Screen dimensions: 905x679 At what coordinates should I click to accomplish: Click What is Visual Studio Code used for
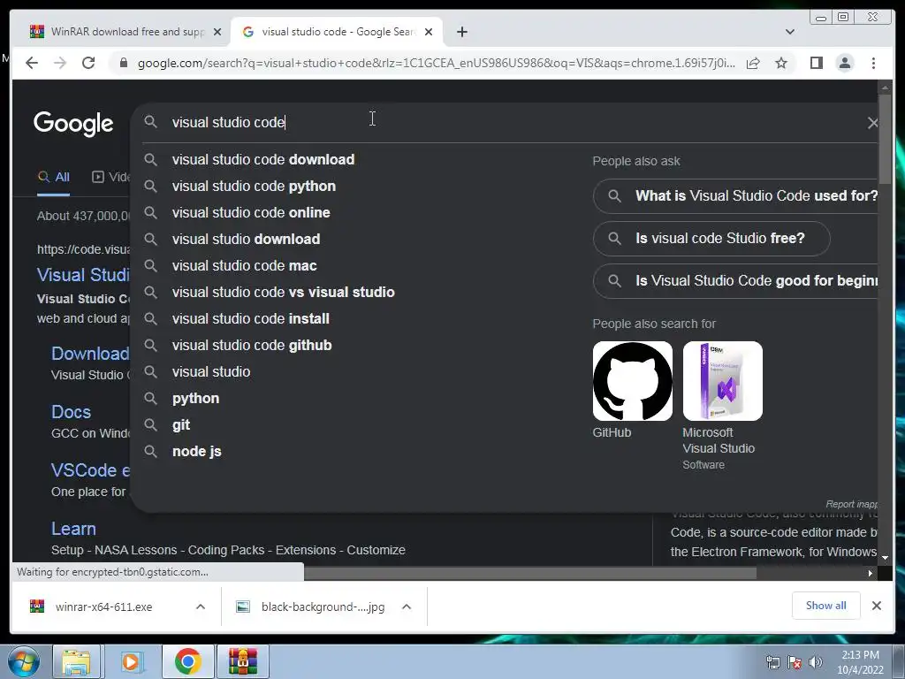(736, 195)
